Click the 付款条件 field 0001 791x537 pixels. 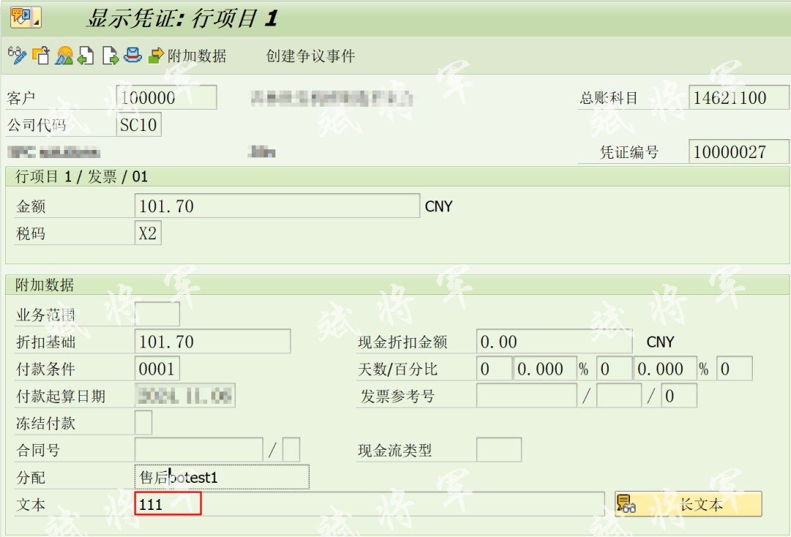[x=157, y=369]
